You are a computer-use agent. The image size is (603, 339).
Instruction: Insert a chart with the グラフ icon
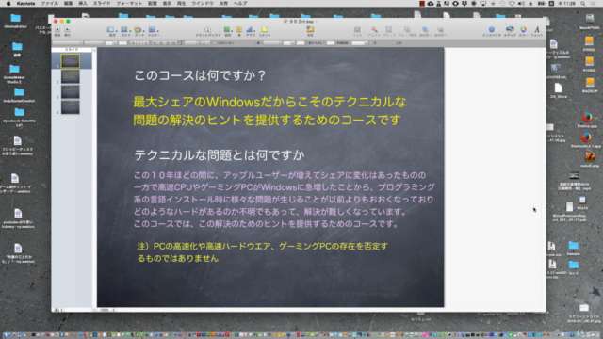tap(251, 30)
